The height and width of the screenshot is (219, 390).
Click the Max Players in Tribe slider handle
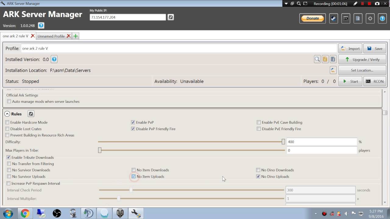(x=100, y=150)
